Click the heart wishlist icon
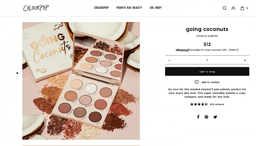256x146 pixels. point(196,82)
